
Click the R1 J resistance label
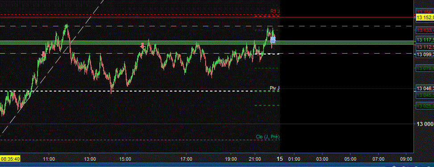pyautogui.click(x=275, y=11)
